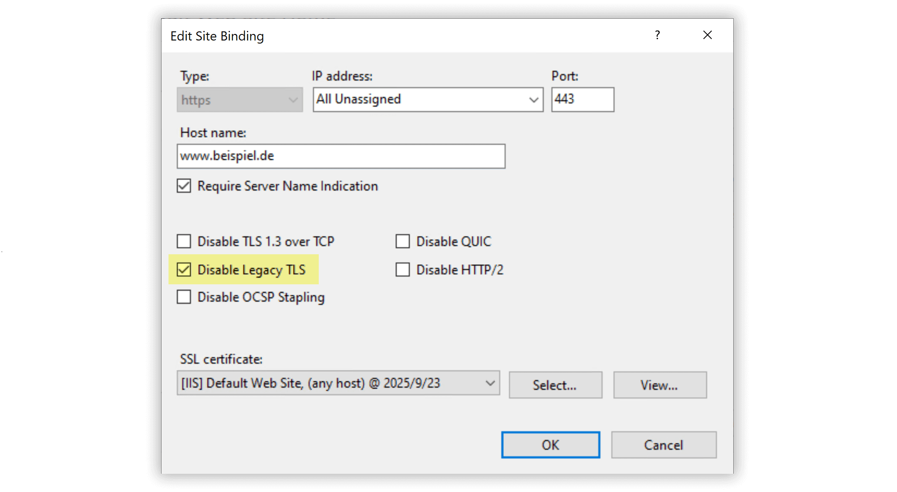Cancel the site binding edit
Image resolution: width=897 pixels, height=492 pixels.
coord(663,445)
